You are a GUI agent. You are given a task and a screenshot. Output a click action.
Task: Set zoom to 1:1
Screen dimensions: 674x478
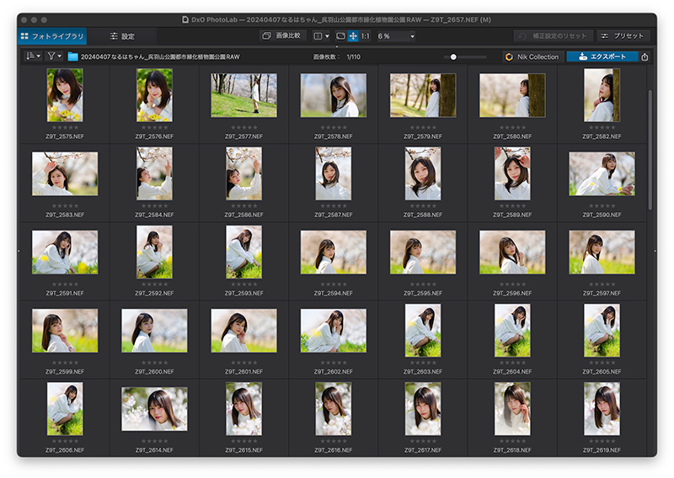(x=366, y=36)
